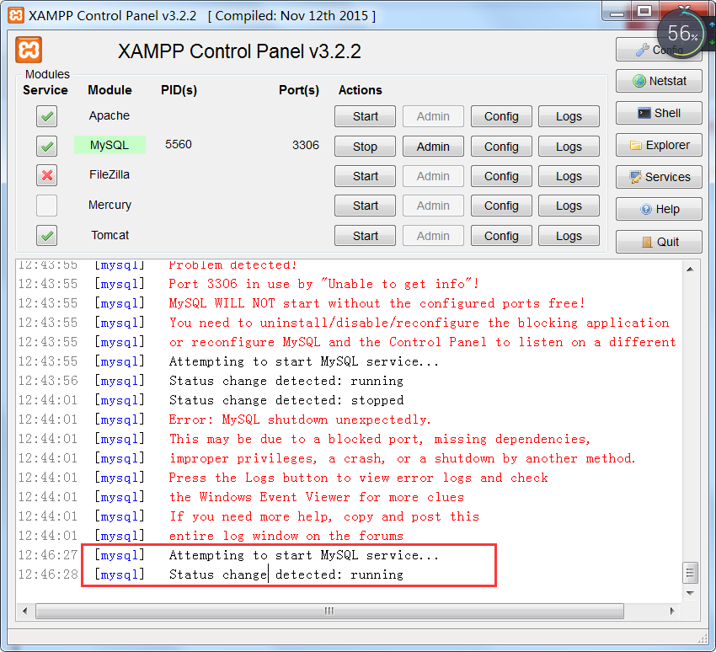716x652 pixels.
Task: Select the highlighted MySQL module name
Action: [110, 145]
